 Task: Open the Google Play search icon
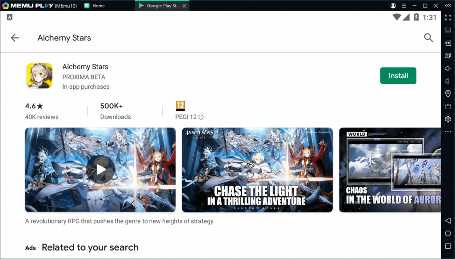tap(428, 38)
